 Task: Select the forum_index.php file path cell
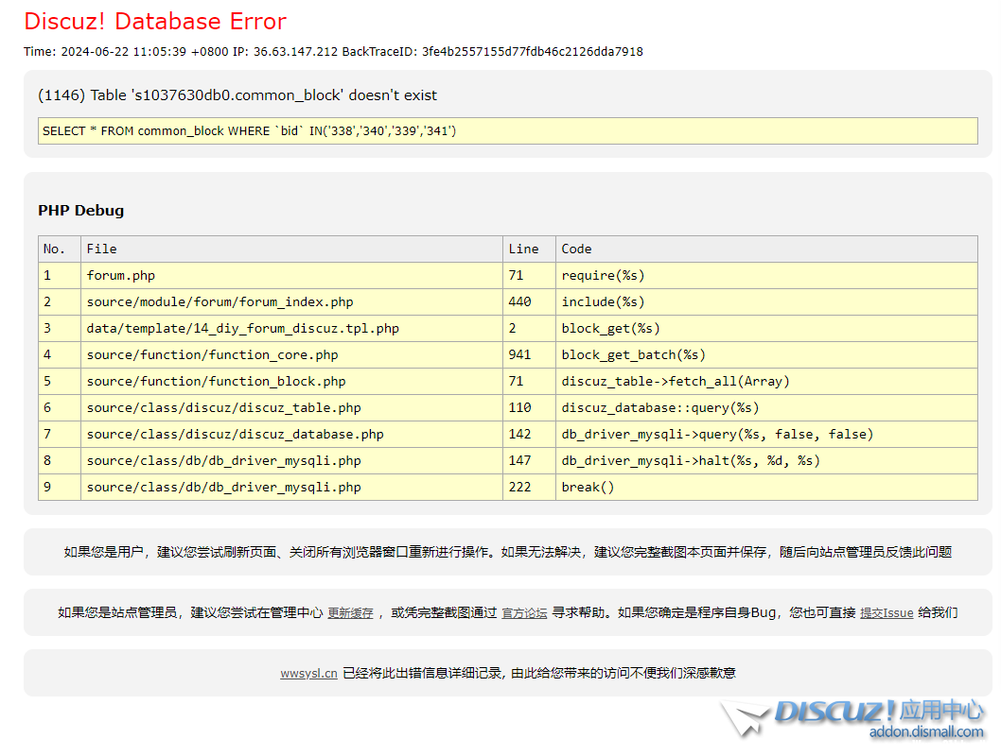[x=220, y=301]
